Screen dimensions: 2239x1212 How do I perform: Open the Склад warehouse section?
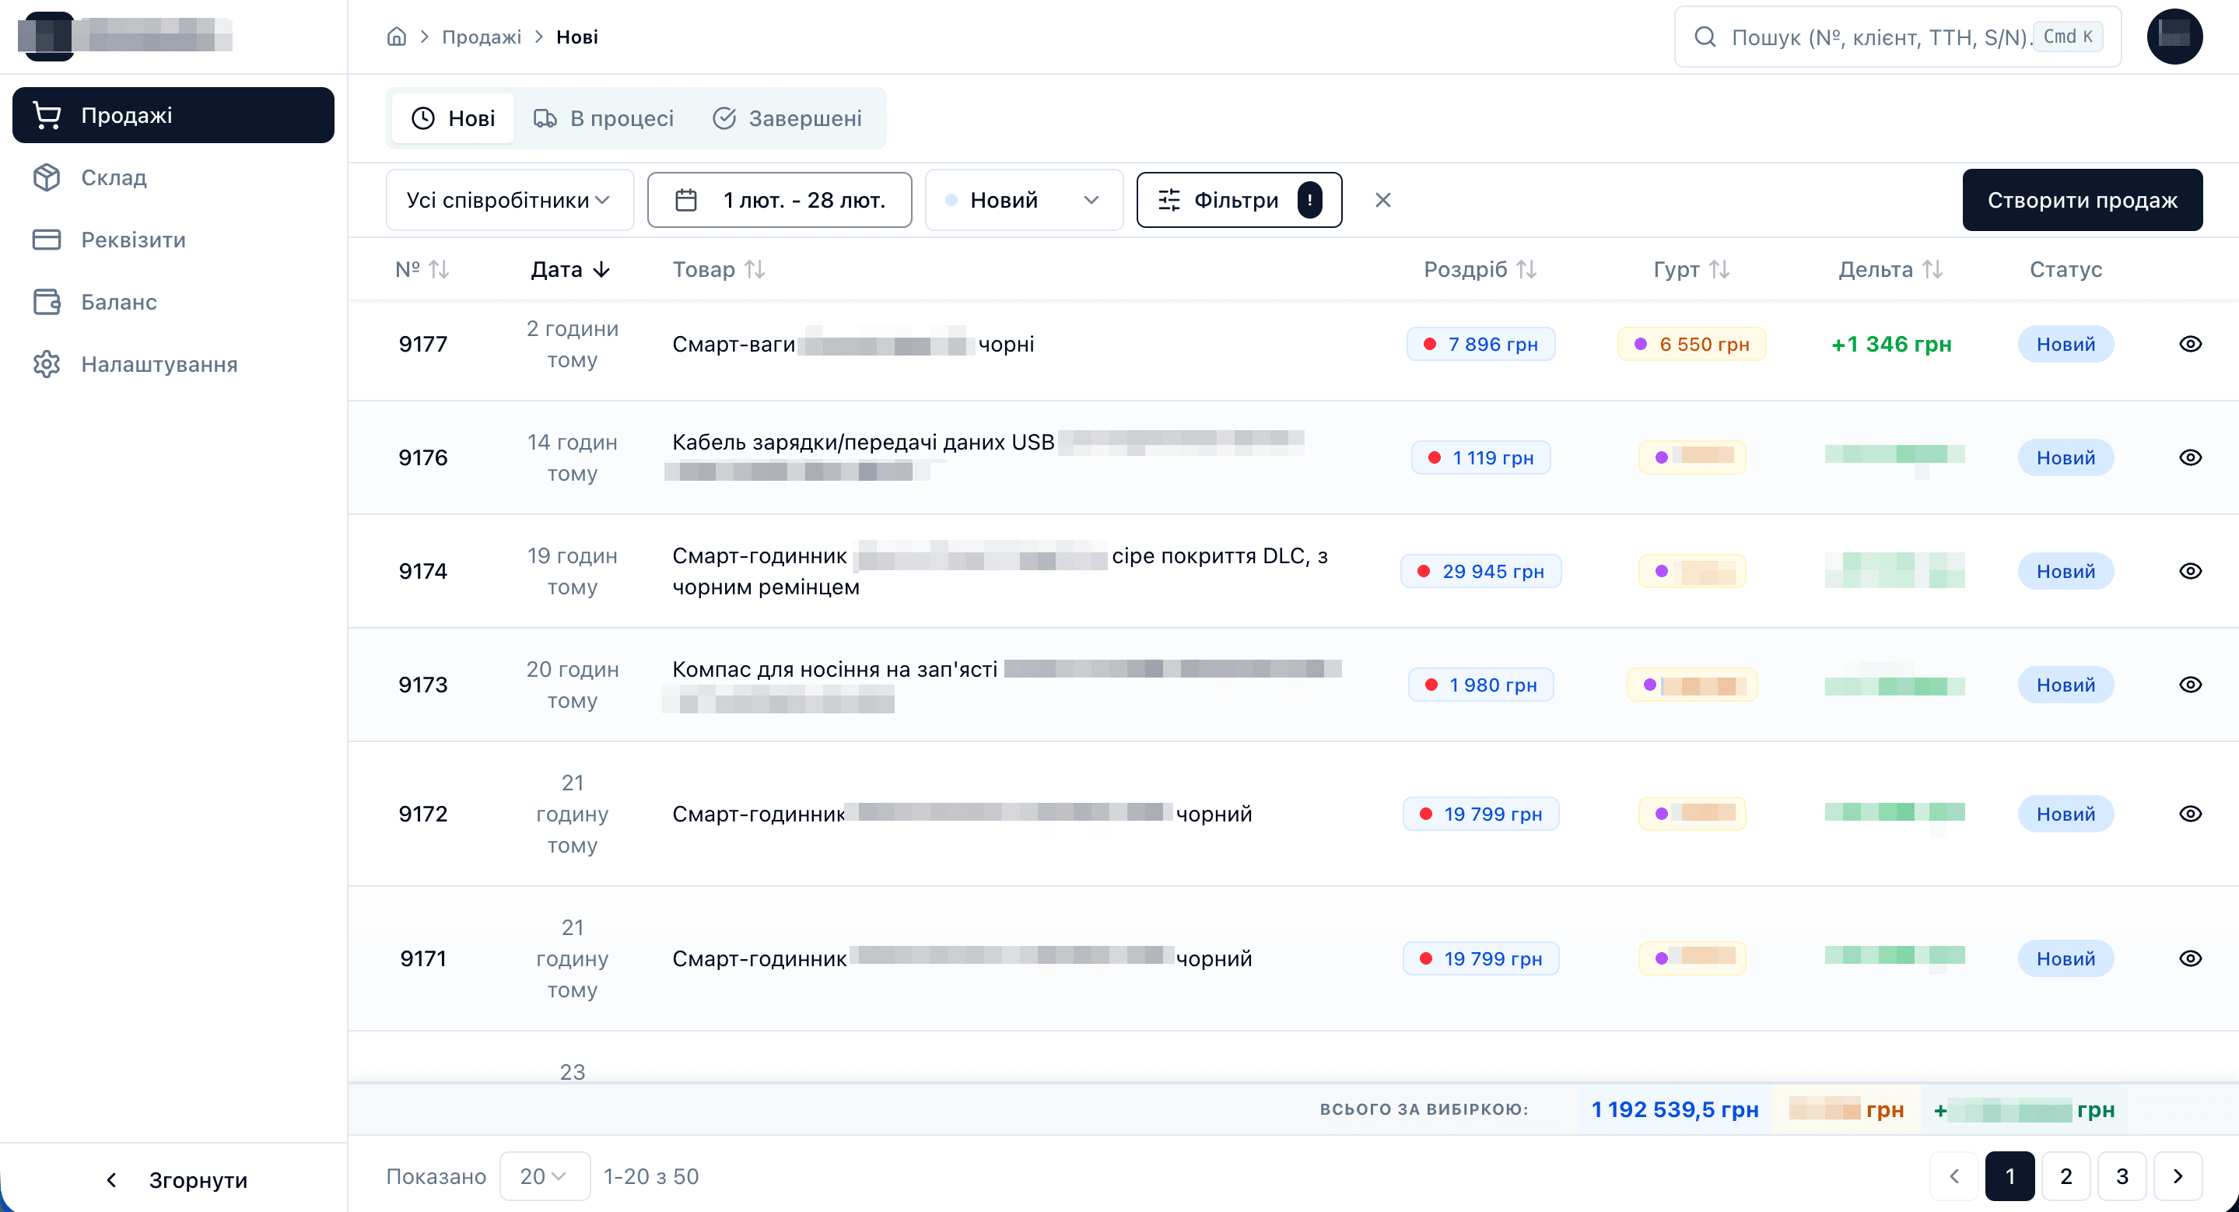[x=113, y=177]
